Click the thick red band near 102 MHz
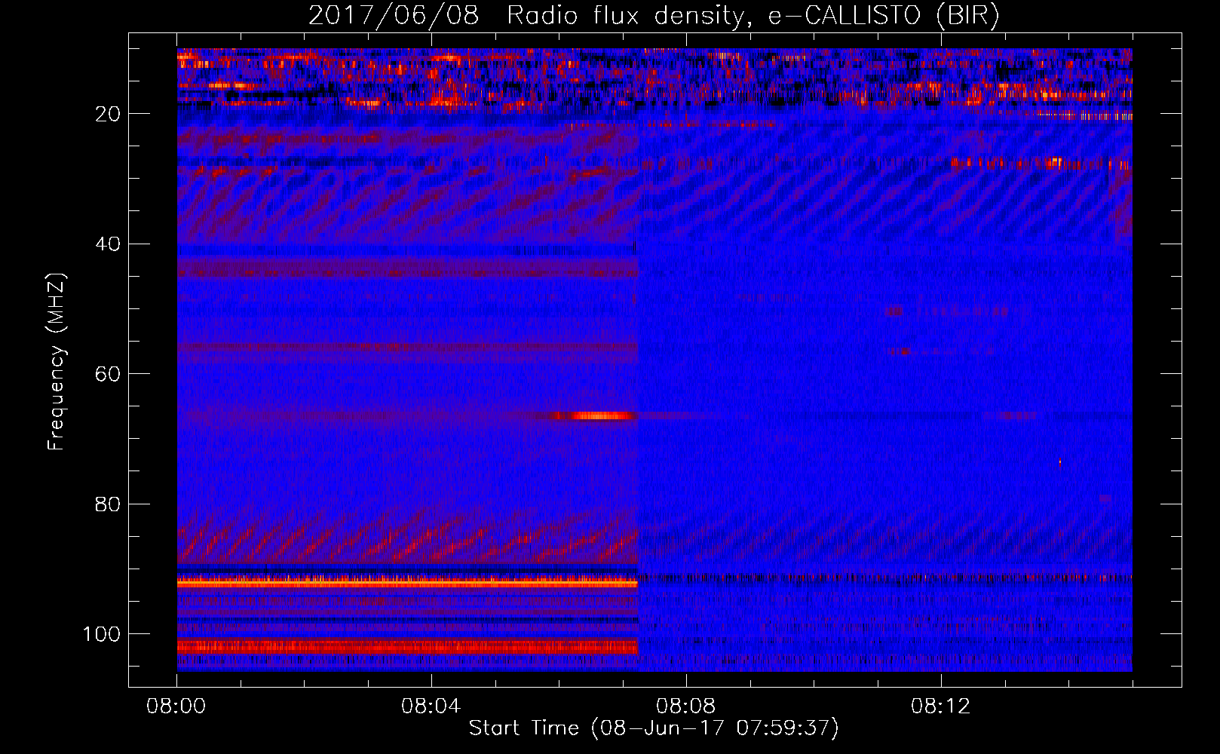Image resolution: width=1220 pixels, height=754 pixels. point(407,647)
